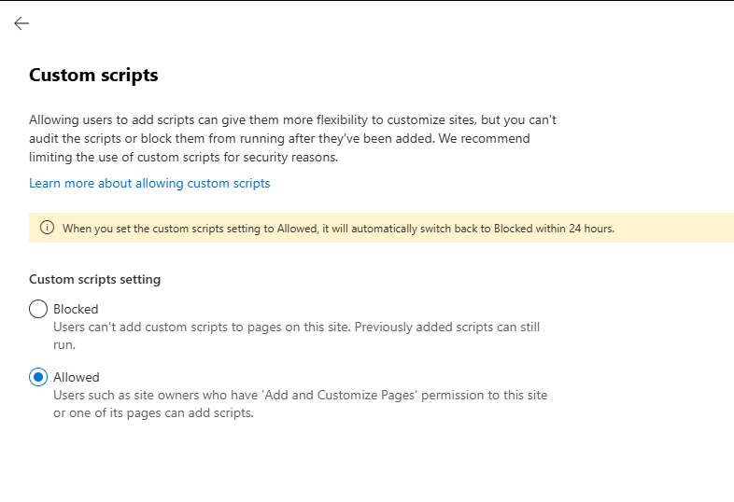Select the Allowed radio button

click(38, 377)
